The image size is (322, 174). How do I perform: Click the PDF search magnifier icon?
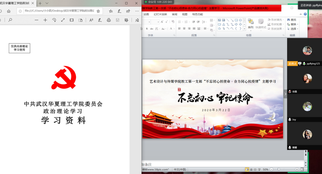point(10,20)
